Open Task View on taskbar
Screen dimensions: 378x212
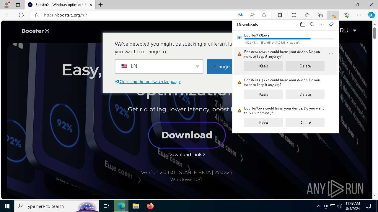click(106, 206)
